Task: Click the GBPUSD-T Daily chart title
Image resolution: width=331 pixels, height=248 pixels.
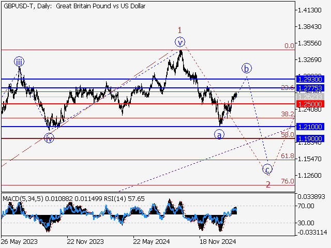Action: [x=74, y=6]
